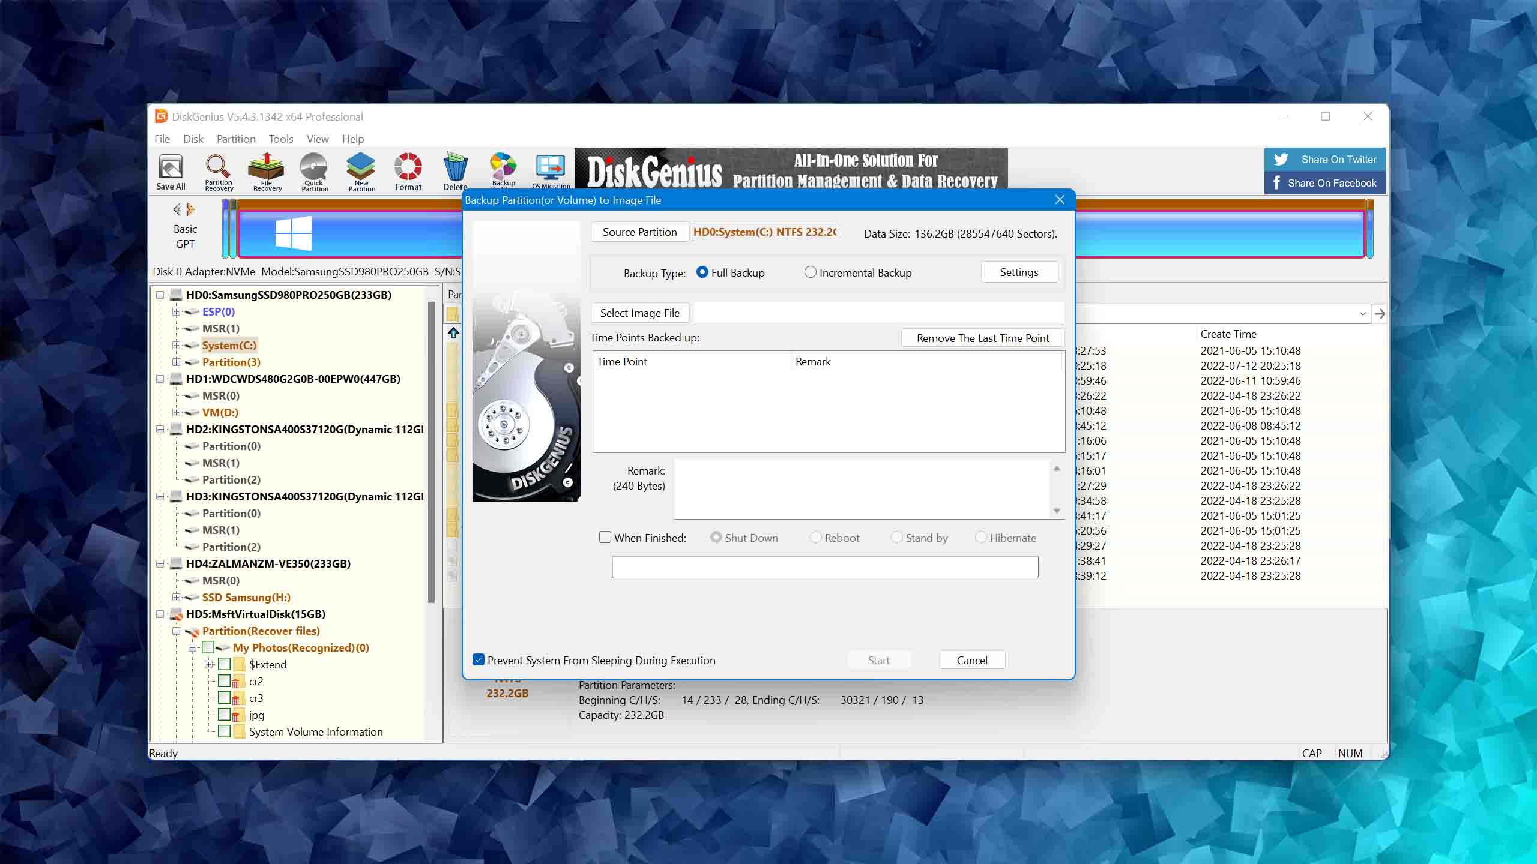Expand HD1:WDCWDS480G2G0B tree item
1537x864 pixels.
click(162, 377)
